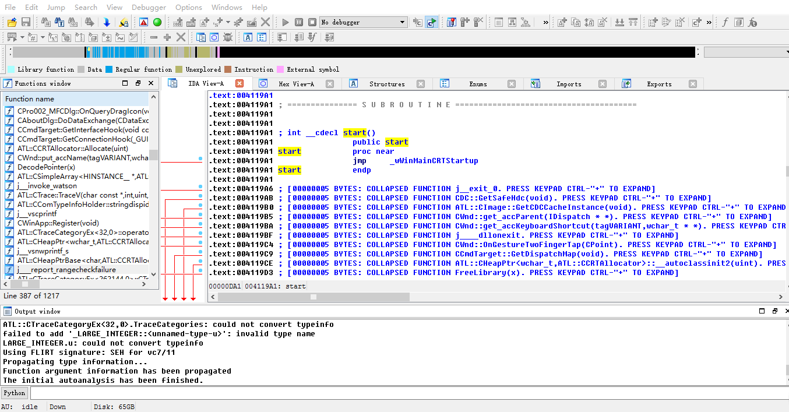Open the breakpoint list icon
The width and height of the screenshot is (789, 412).
point(451,22)
